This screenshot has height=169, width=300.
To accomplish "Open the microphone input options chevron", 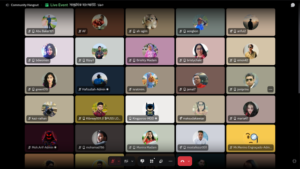I will point(119,161).
